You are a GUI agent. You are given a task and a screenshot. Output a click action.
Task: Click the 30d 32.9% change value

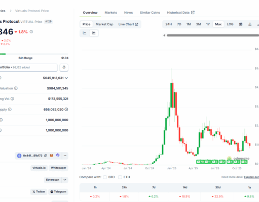pos(217,196)
